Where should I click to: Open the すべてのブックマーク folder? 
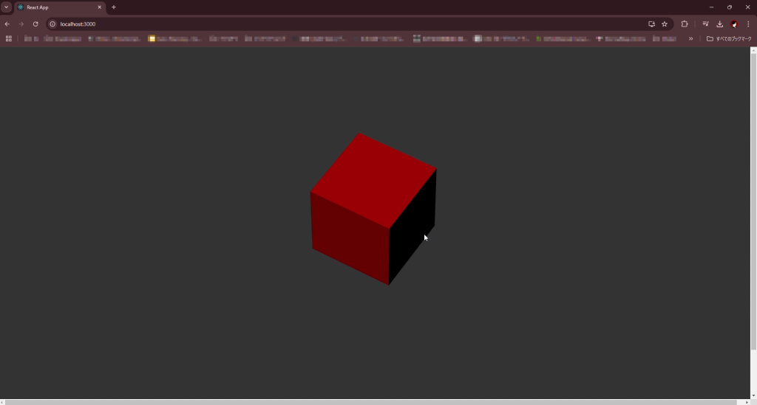tap(729, 38)
